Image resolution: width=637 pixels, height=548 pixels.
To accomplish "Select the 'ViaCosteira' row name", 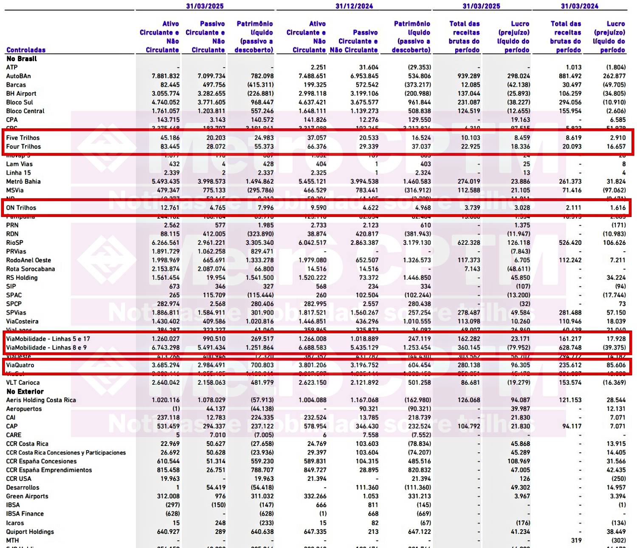I will (x=22, y=321).
